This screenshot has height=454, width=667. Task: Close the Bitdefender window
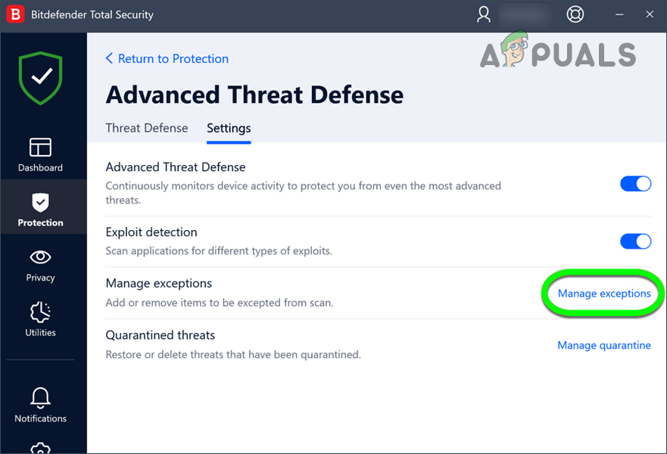coord(649,14)
